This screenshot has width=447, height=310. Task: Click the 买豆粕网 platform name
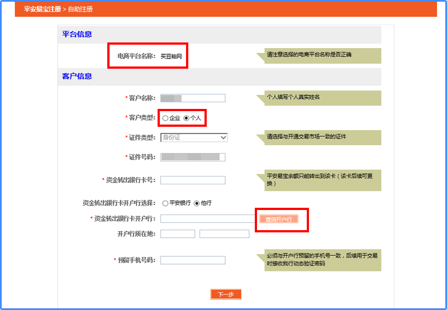click(171, 56)
